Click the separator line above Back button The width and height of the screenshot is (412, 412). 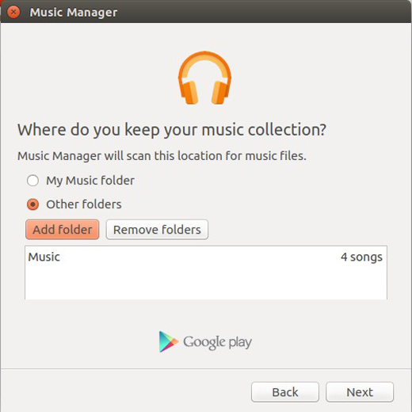tap(206, 368)
